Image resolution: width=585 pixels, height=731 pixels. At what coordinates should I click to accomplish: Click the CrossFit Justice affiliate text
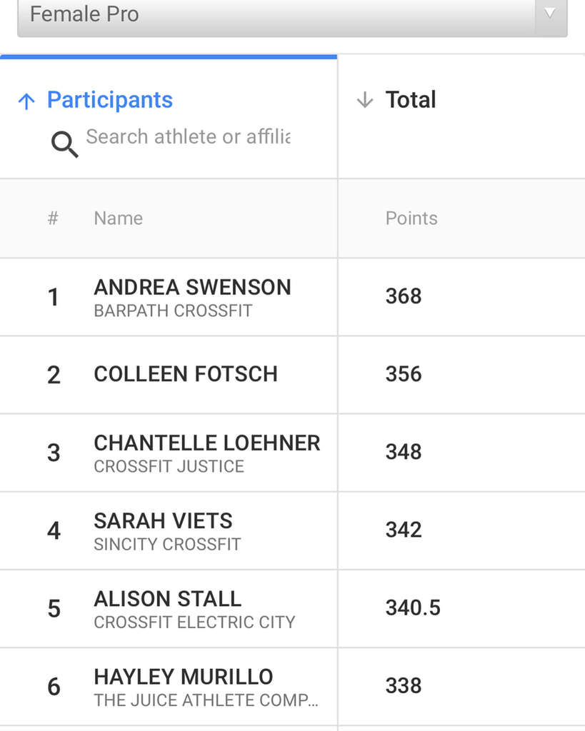pyautogui.click(x=169, y=466)
